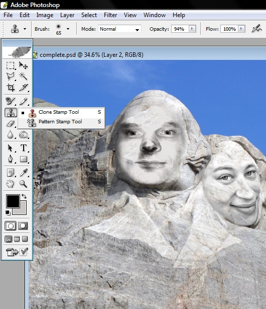
Task: Select the Pencil tool
Action: pos(23,101)
